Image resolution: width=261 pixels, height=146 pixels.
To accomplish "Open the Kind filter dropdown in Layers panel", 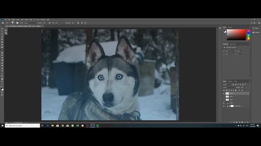I will click(227, 85).
